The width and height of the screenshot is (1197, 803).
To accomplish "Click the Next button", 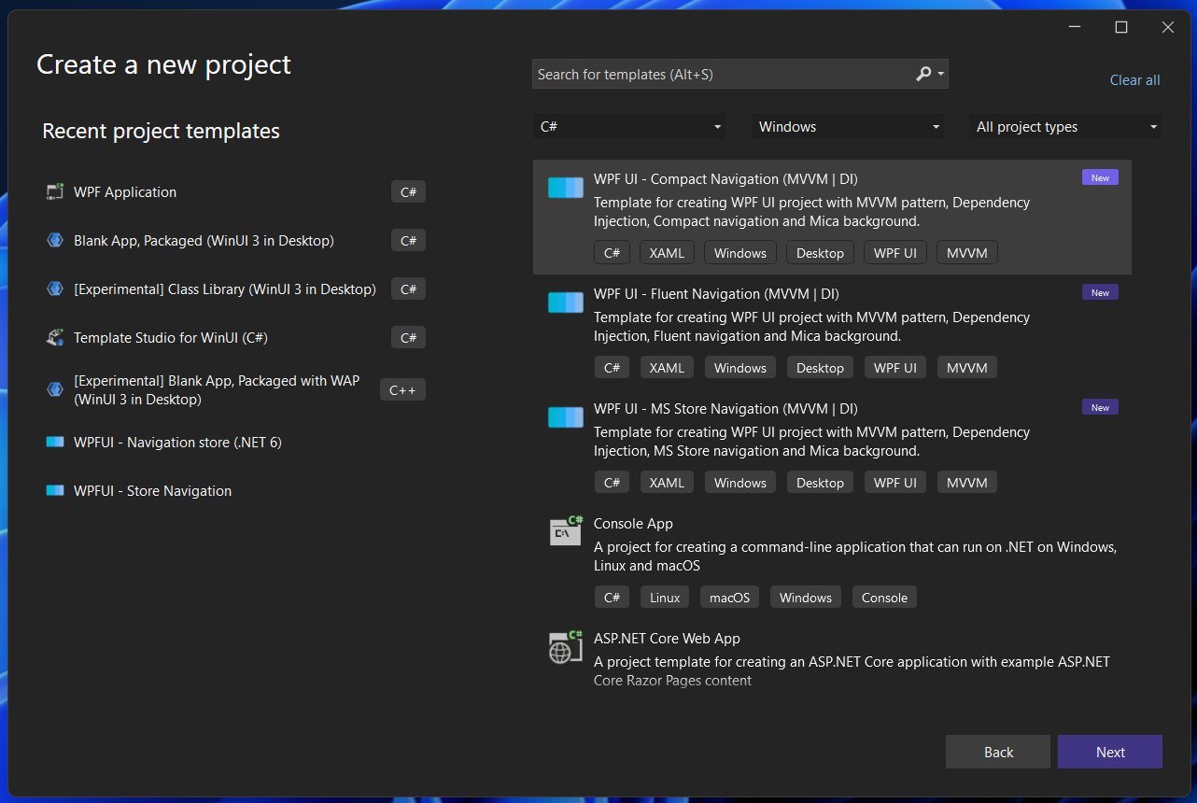I will (1109, 752).
